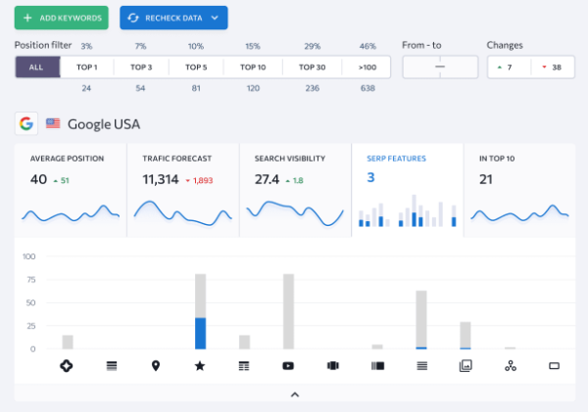Collapse the chart panel with bottom chevron
The image size is (588, 412).
294,393
